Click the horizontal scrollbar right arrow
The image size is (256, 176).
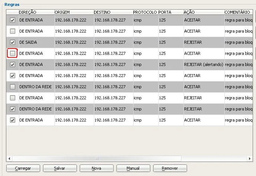[x=250, y=158]
